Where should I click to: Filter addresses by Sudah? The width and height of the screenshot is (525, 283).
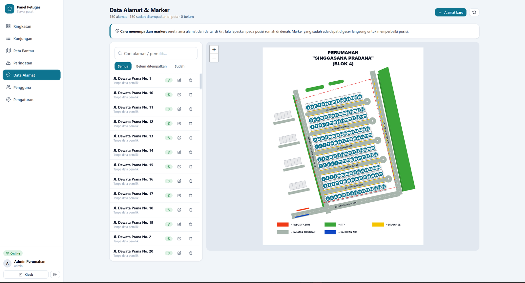tap(179, 66)
